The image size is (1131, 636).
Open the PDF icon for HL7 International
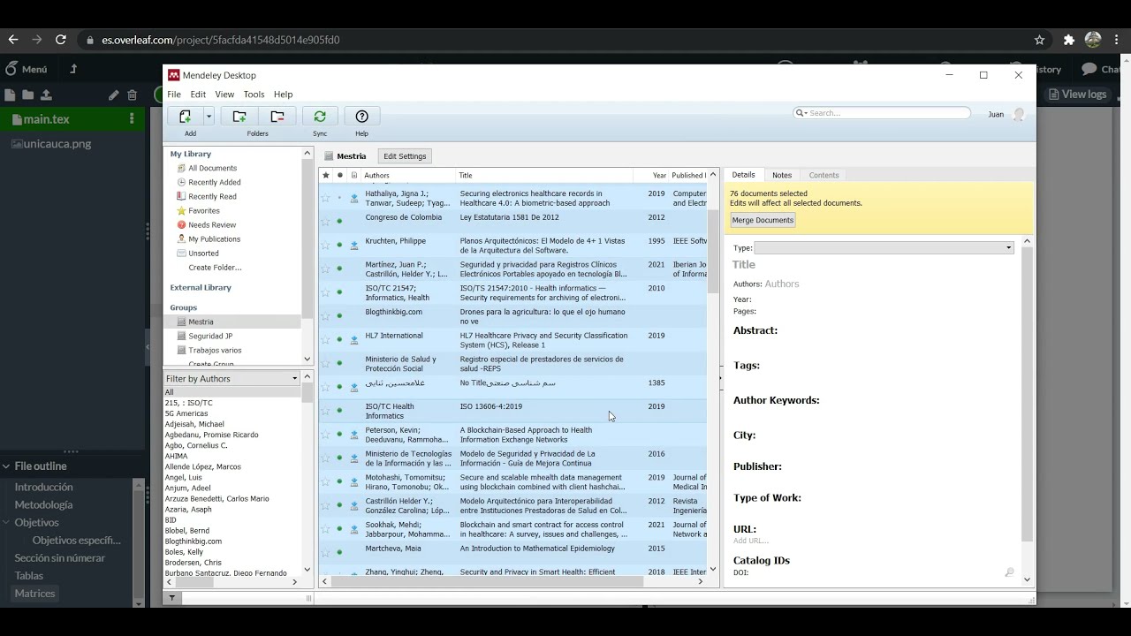pyautogui.click(x=354, y=339)
